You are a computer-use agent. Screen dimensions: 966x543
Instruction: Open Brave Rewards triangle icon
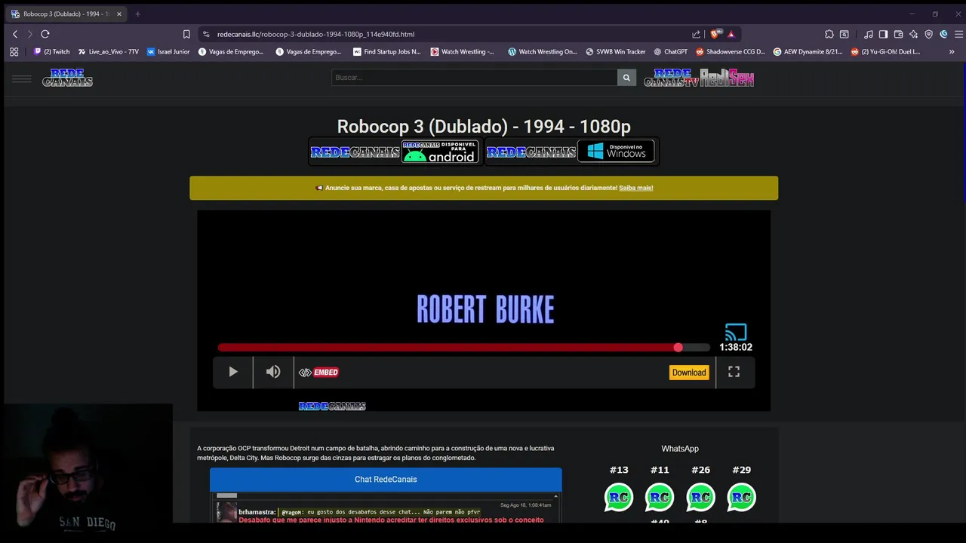click(x=731, y=34)
